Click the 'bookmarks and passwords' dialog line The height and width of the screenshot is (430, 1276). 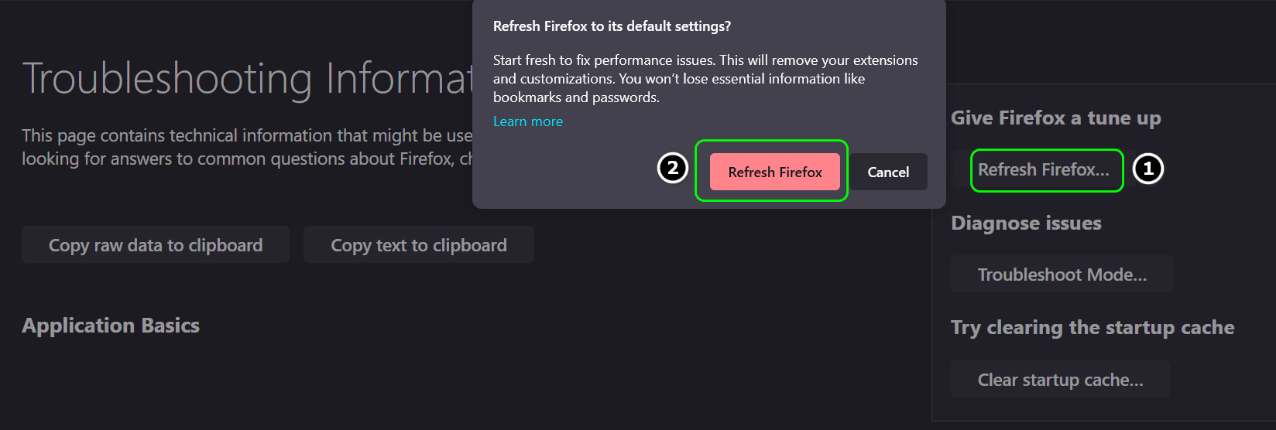(x=576, y=97)
